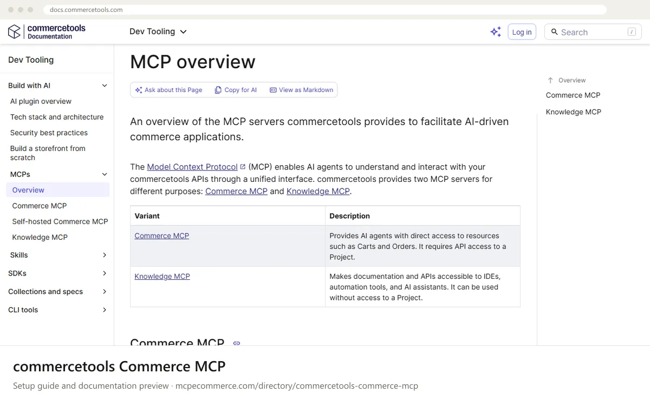Viewport: 650px width, 406px height.
Task: Open the AI assistant sparkle icon
Action: (496, 32)
